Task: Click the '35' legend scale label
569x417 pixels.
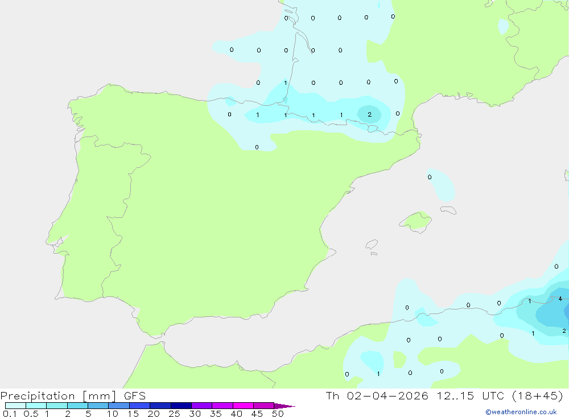Action: [x=216, y=414]
